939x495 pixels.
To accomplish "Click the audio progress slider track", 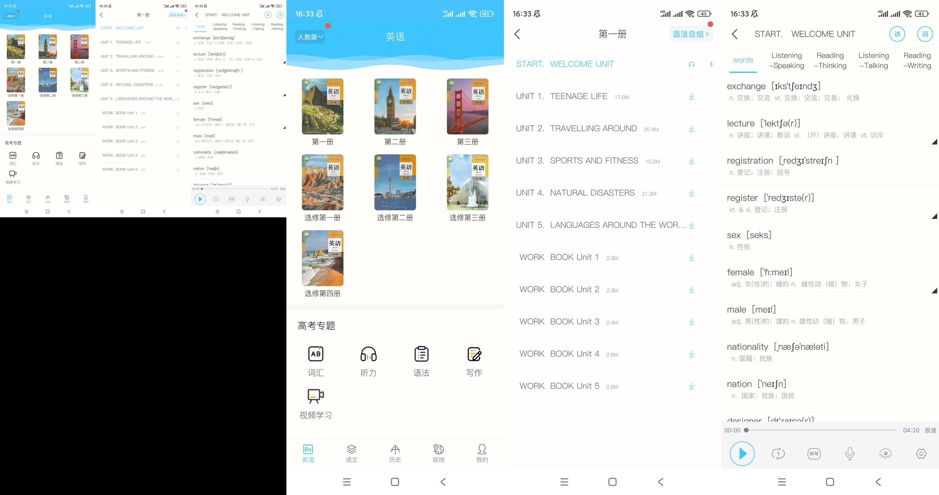I will (821, 430).
